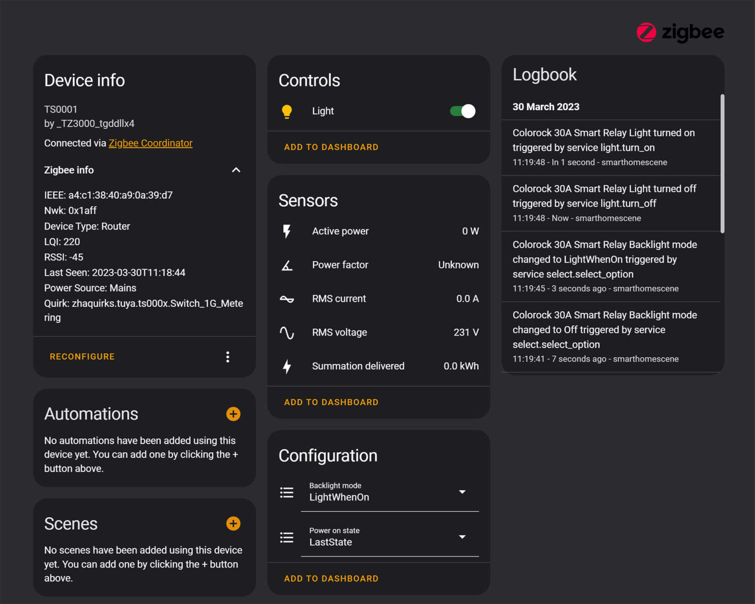Add Controls card to dashboard
755x604 pixels.
pos(331,147)
